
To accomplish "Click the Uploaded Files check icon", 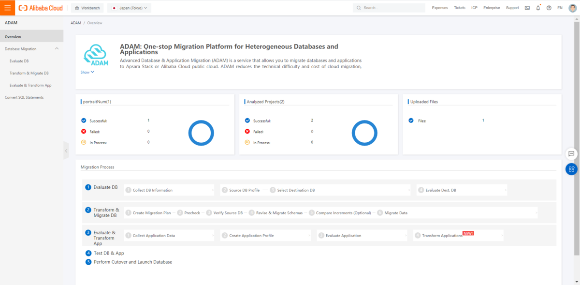I will coord(411,120).
